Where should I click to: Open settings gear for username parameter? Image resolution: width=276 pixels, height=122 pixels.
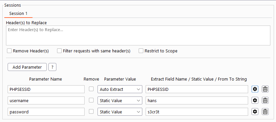[255, 100]
